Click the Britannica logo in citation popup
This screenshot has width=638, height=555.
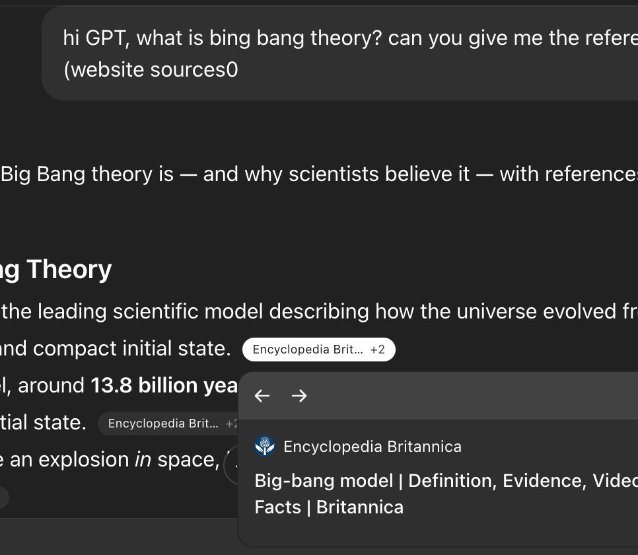coord(265,447)
